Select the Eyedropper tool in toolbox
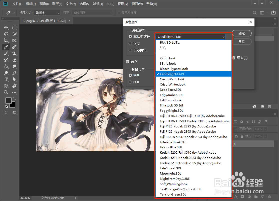The width and height of the screenshot is (279, 201). (x=6, y=47)
